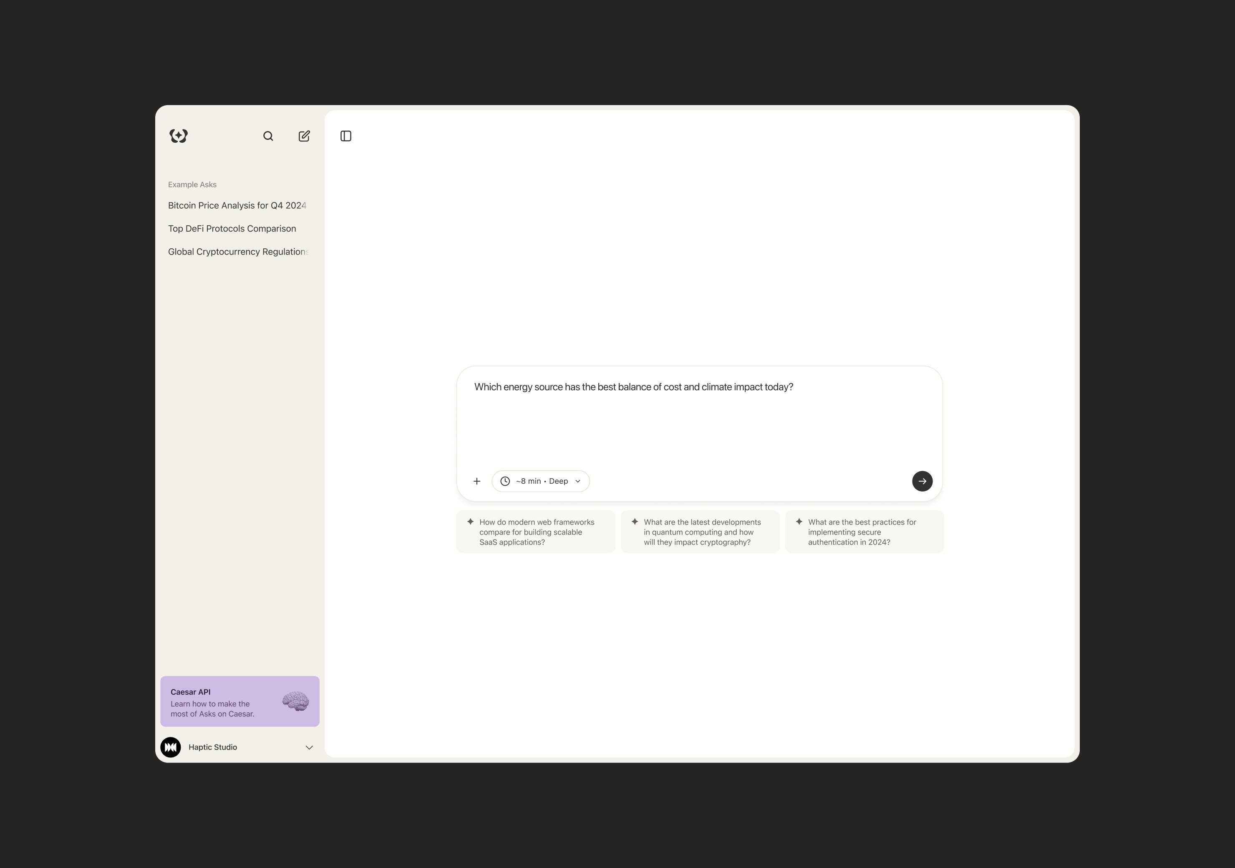This screenshot has width=1235, height=868.
Task: Select the modern web frameworks suggestion
Action: click(536, 532)
